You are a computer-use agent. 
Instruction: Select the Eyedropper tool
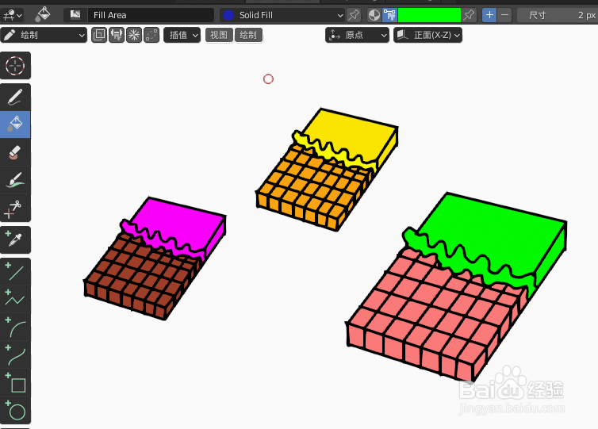coord(15,239)
